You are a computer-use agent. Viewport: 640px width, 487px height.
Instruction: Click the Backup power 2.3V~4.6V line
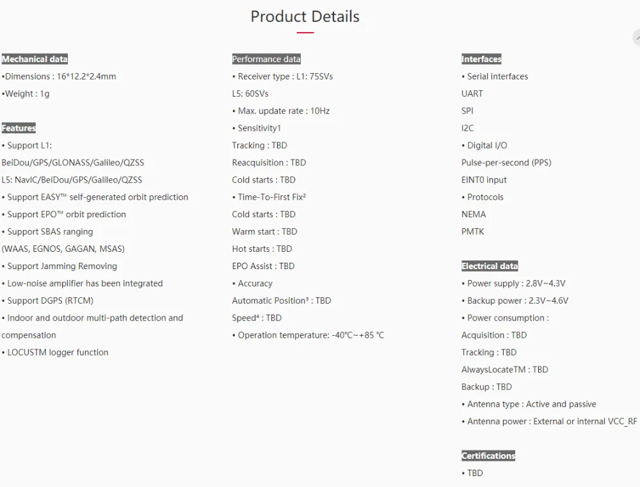(515, 301)
